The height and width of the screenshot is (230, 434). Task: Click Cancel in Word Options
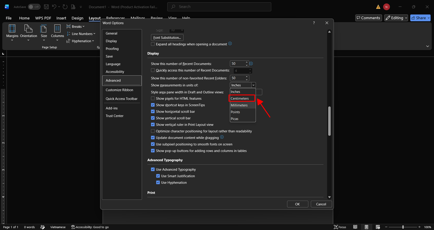[x=321, y=204]
